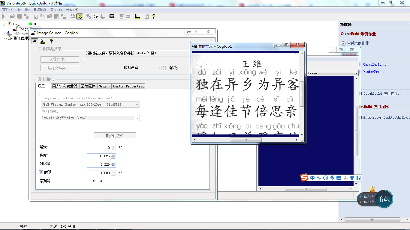410x230 pixels.
Task: Click the microphone voice input icon
Action: [332, 178]
